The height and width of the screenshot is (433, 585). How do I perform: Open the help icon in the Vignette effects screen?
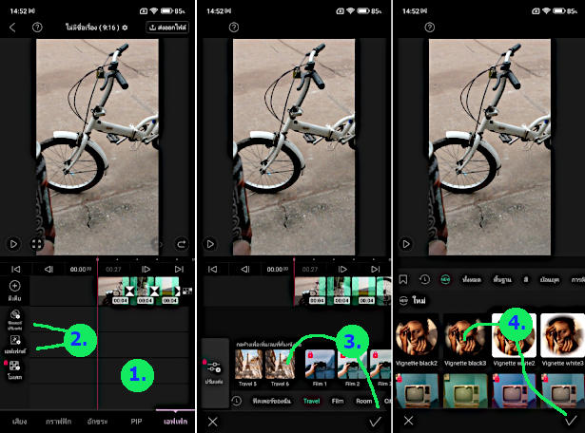430,28
